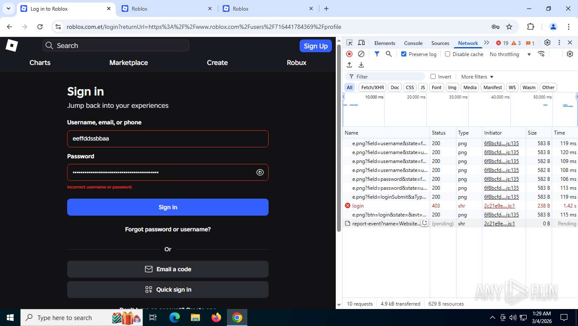578x326 pixels.
Task: Open Network panel settings gear
Action: pos(570,54)
